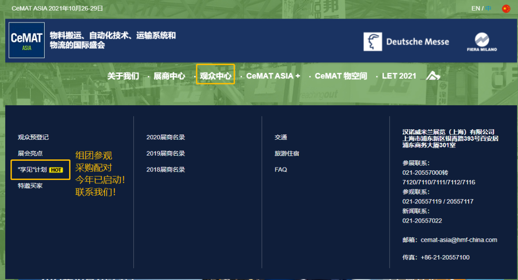This screenshot has width=518, height=280.
Task: Click the icon after LET 2021
Action: tap(433, 76)
